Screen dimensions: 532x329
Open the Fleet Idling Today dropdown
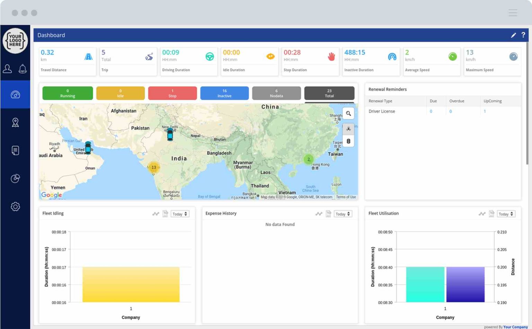(180, 214)
